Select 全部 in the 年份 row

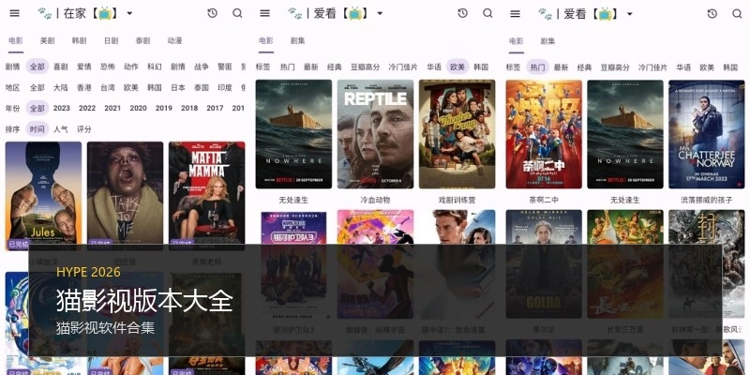tap(37, 108)
